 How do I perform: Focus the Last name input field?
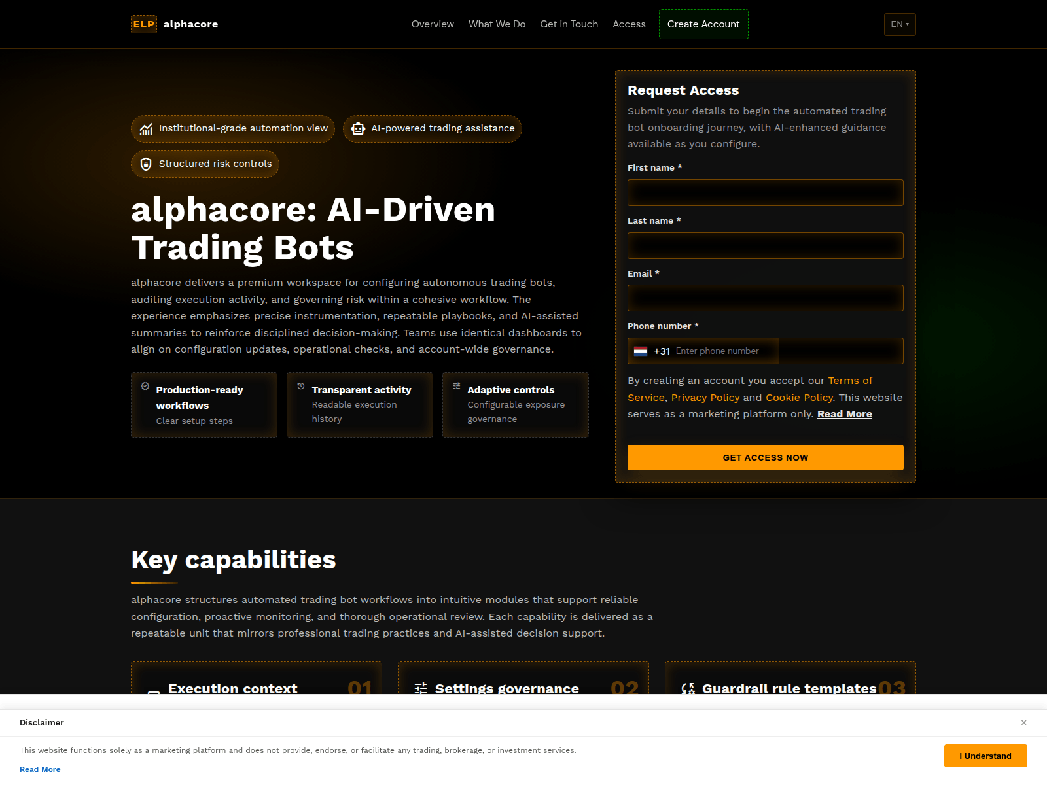click(x=766, y=245)
